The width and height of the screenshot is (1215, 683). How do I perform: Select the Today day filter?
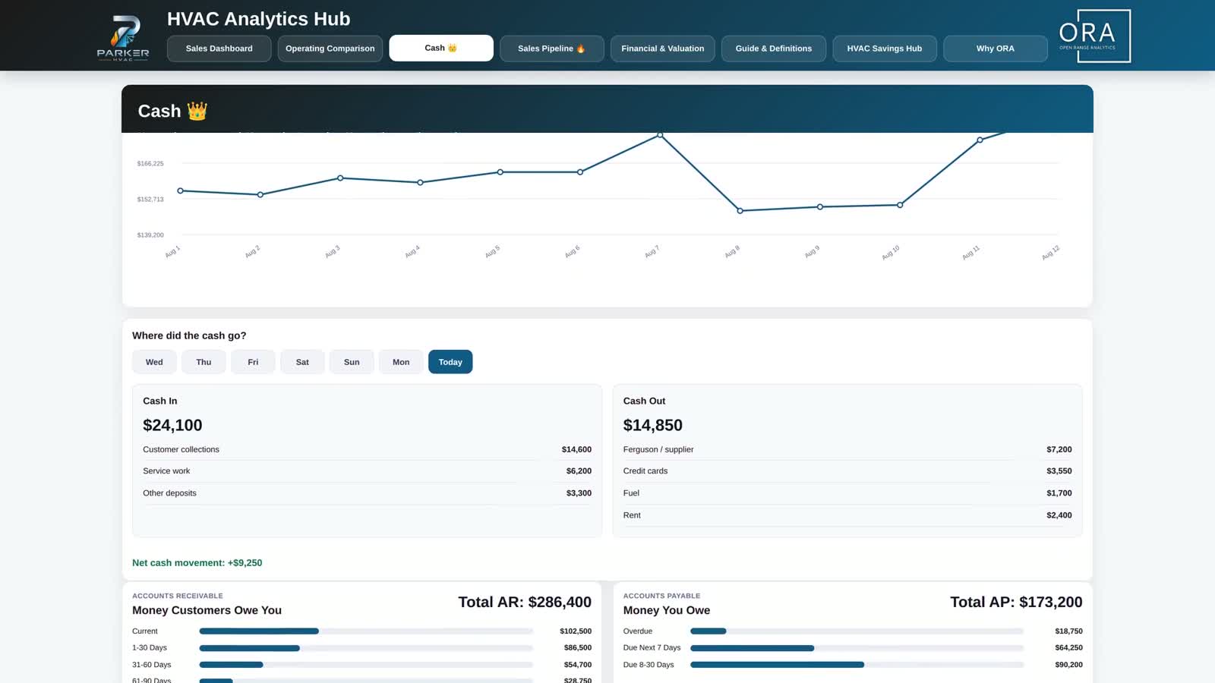click(450, 362)
